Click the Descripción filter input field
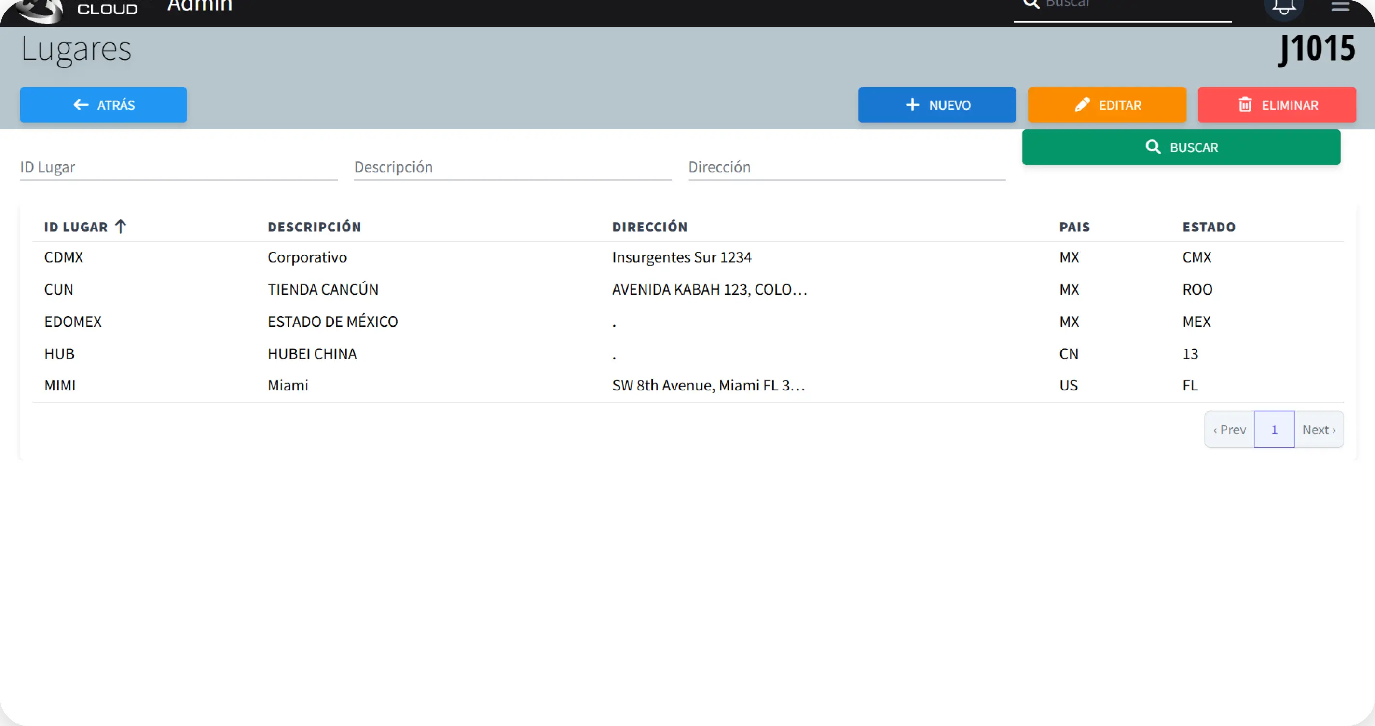 (x=512, y=167)
